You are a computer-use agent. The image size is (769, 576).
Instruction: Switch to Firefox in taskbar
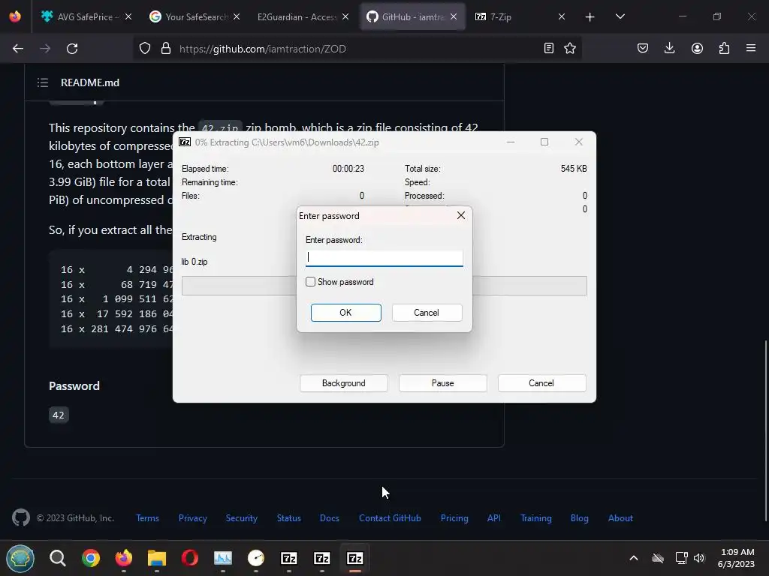pos(124,558)
